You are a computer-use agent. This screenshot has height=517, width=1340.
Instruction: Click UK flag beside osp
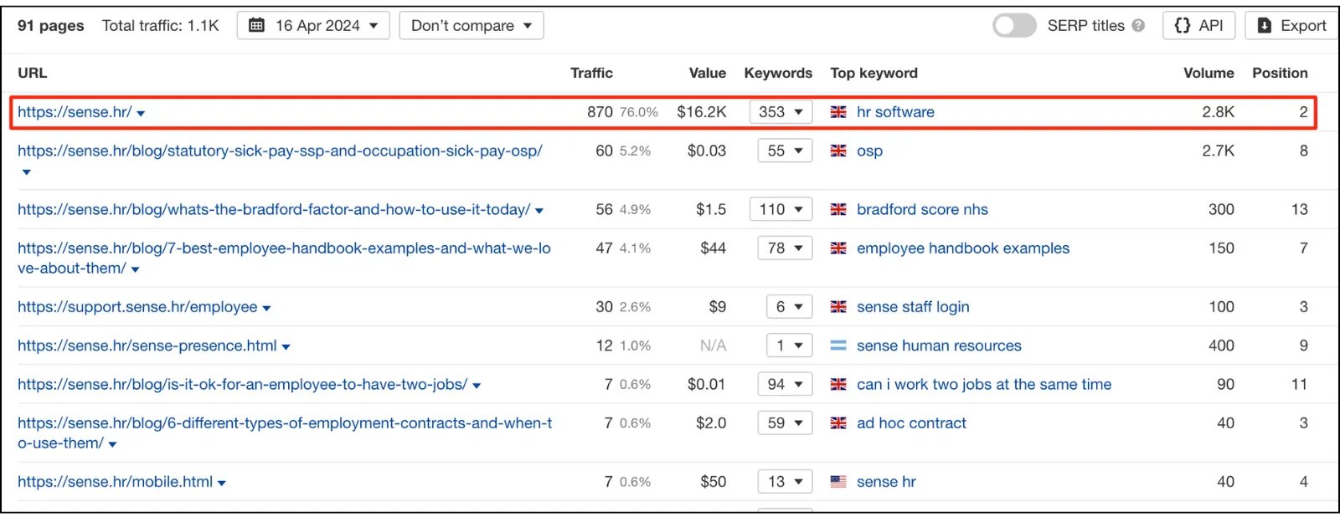pos(838,151)
